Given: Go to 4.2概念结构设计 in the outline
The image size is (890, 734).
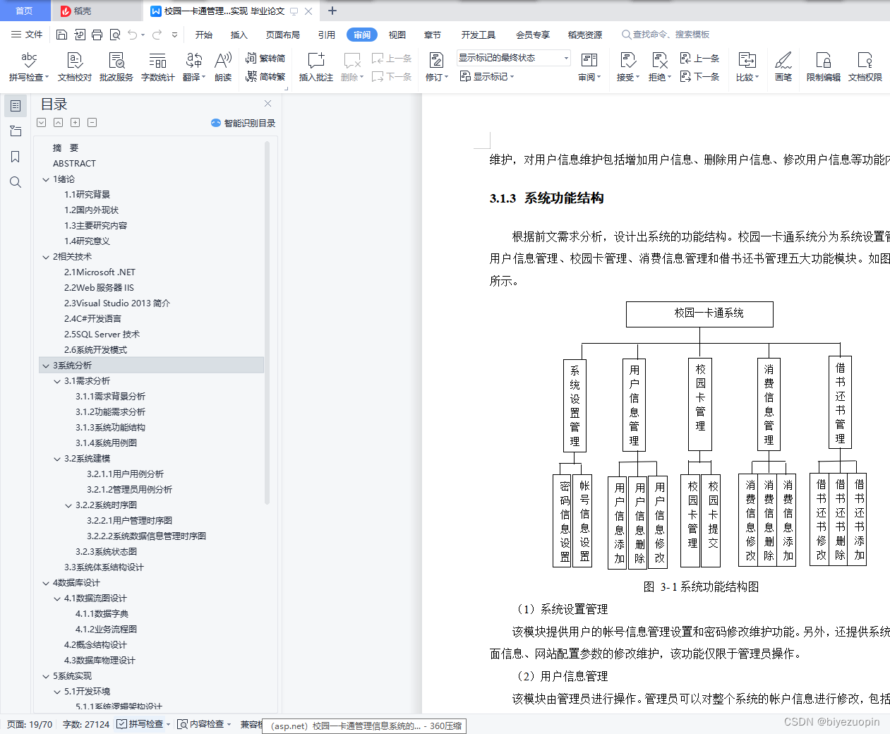Looking at the screenshot, I should point(95,645).
